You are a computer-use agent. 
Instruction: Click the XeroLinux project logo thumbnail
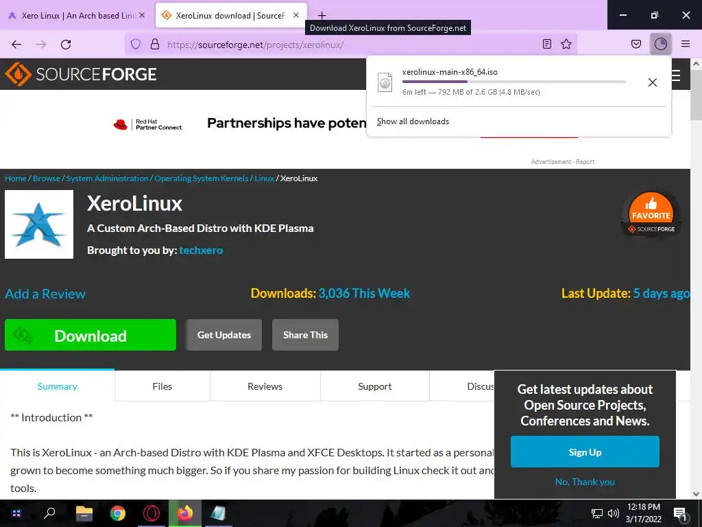coord(39,224)
